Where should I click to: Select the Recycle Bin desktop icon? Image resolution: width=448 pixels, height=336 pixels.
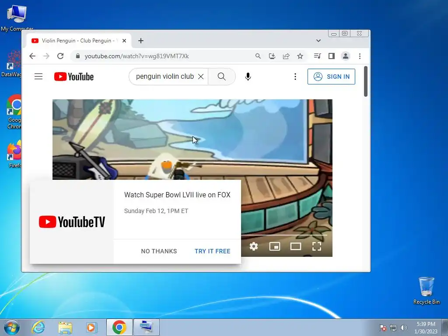426,290
